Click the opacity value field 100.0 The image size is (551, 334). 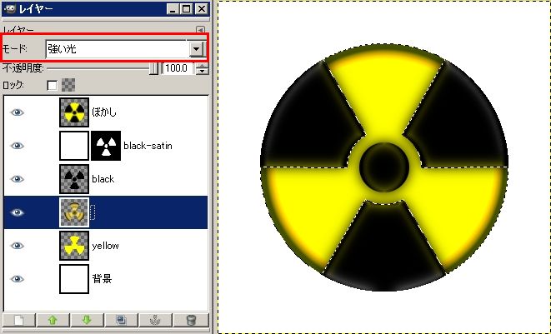tap(178, 68)
